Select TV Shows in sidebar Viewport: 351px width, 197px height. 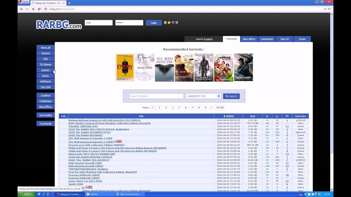coord(46,64)
